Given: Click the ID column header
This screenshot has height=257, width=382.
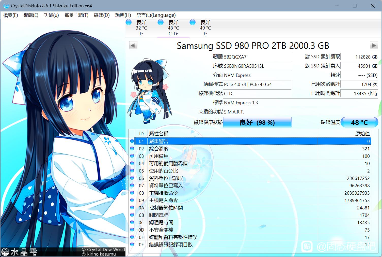Looking at the screenshot, I should pyautogui.click(x=141, y=134).
